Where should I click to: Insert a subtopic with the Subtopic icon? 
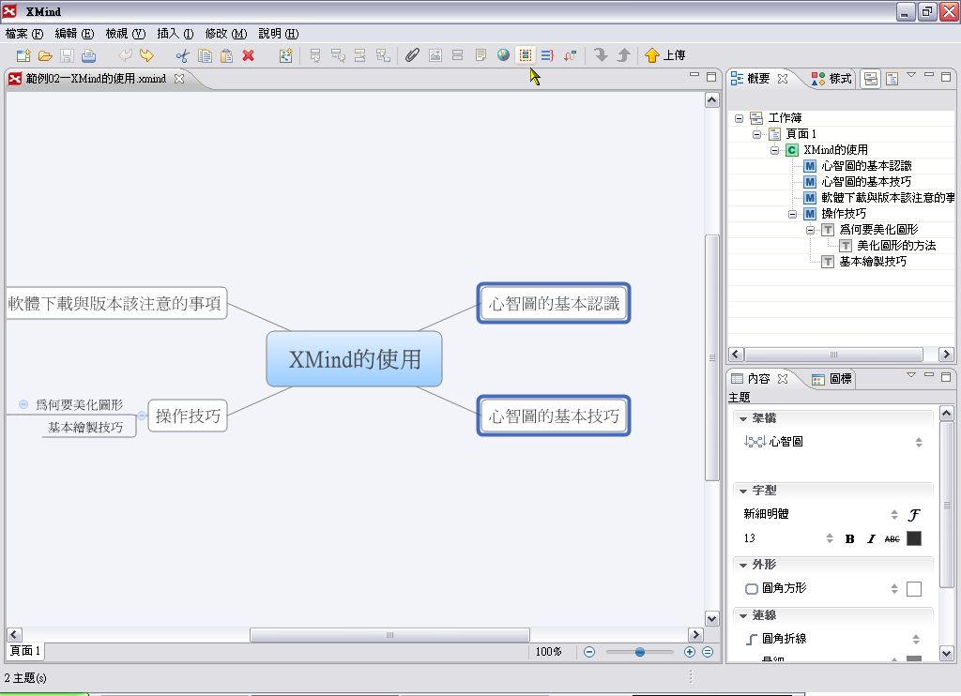[x=338, y=55]
